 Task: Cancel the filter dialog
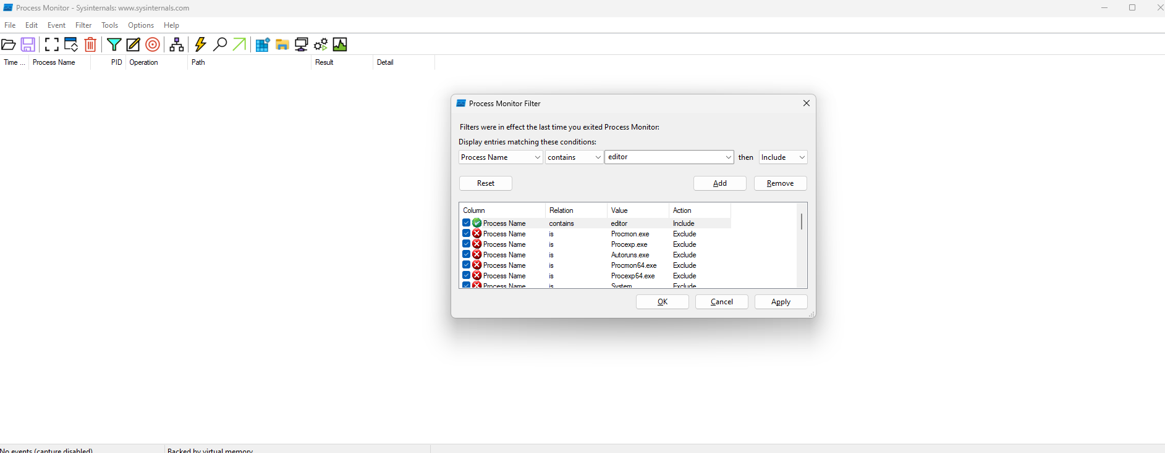pyautogui.click(x=722, y=302)
